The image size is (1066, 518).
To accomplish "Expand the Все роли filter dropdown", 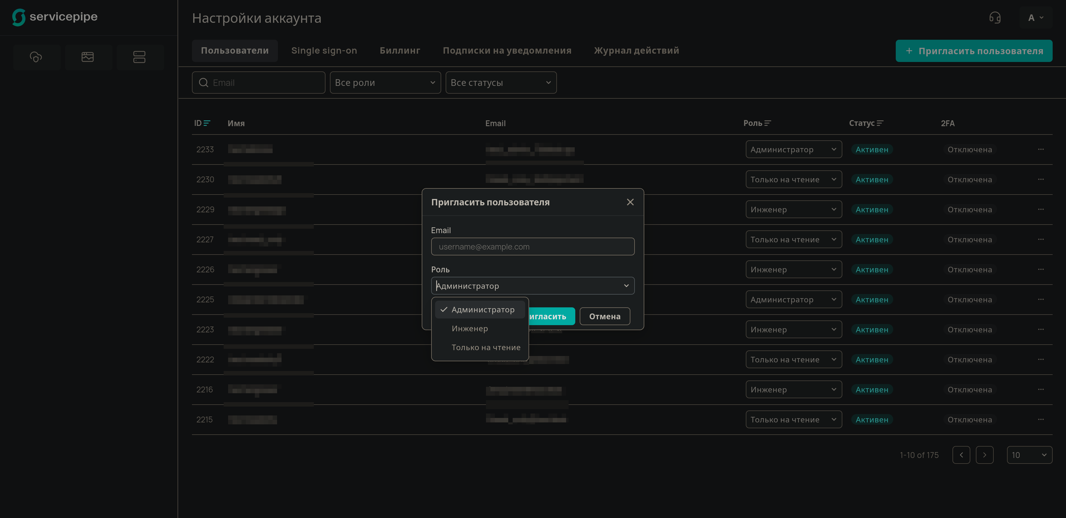I will pos(385,83).
